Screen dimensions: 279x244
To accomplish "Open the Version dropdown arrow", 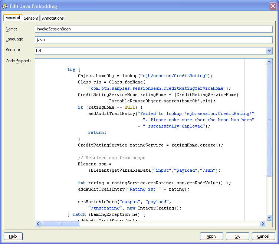I will (x=269, y=51).
